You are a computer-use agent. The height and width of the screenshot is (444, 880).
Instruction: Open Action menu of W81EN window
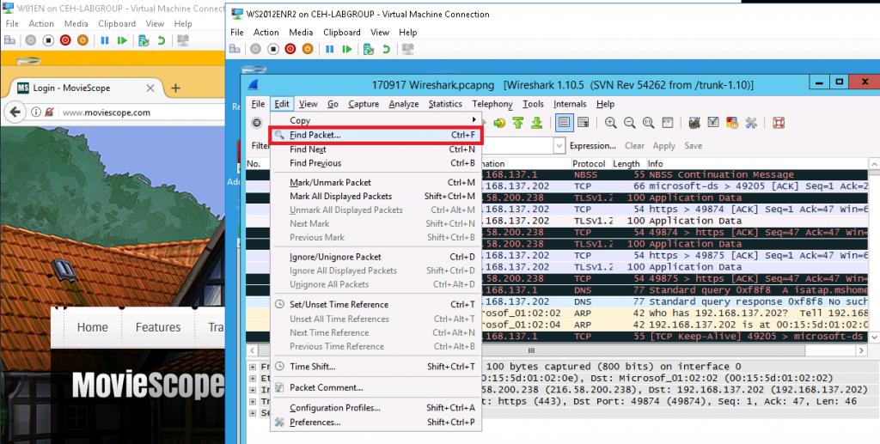pyautogui.click(x=41, y=23)
